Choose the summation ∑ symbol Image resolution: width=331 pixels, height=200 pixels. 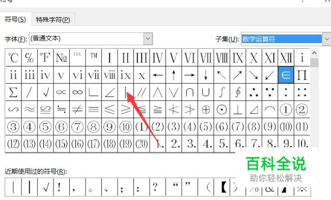[x=13, y=92]
